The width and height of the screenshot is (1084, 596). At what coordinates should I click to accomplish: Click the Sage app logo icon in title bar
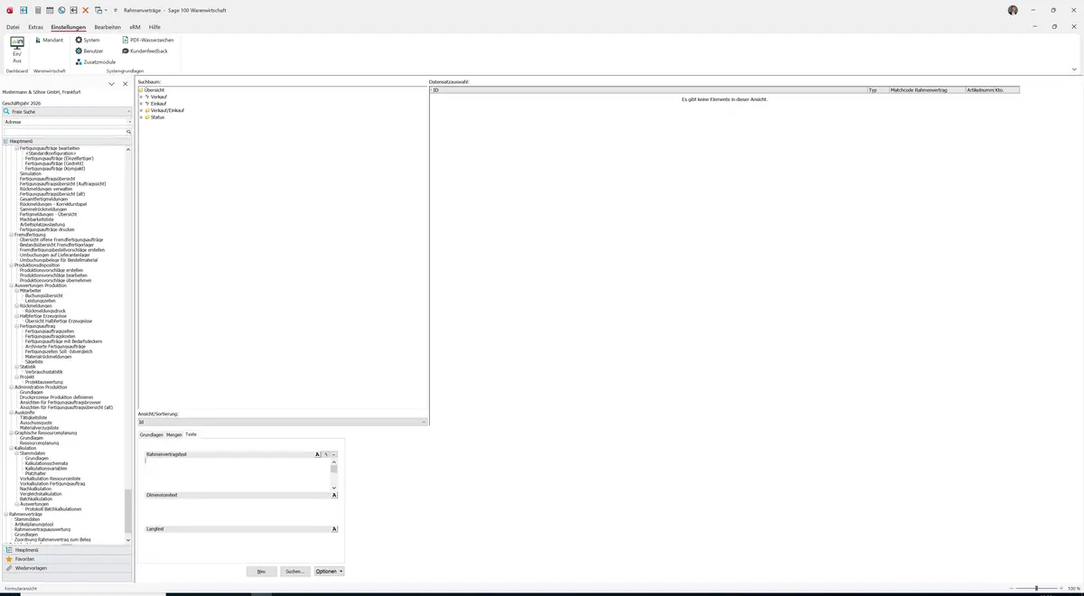tap(10, 10)
